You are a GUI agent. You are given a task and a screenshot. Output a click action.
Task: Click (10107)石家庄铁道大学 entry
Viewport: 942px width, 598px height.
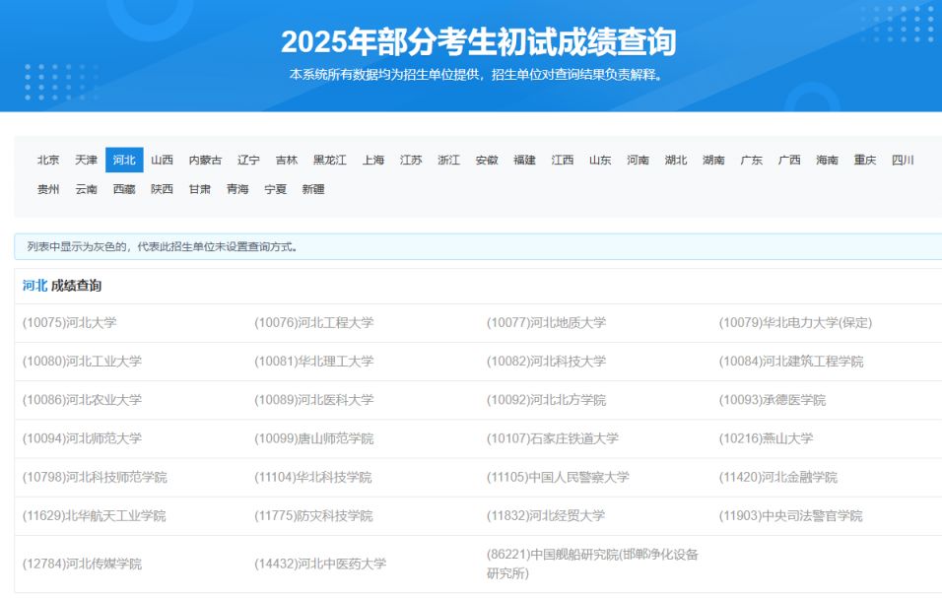pyautogui.click(x=553, y=438)
